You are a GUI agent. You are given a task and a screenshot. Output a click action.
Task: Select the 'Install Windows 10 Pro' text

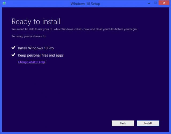pyautogui.click(x=36, y=48)
